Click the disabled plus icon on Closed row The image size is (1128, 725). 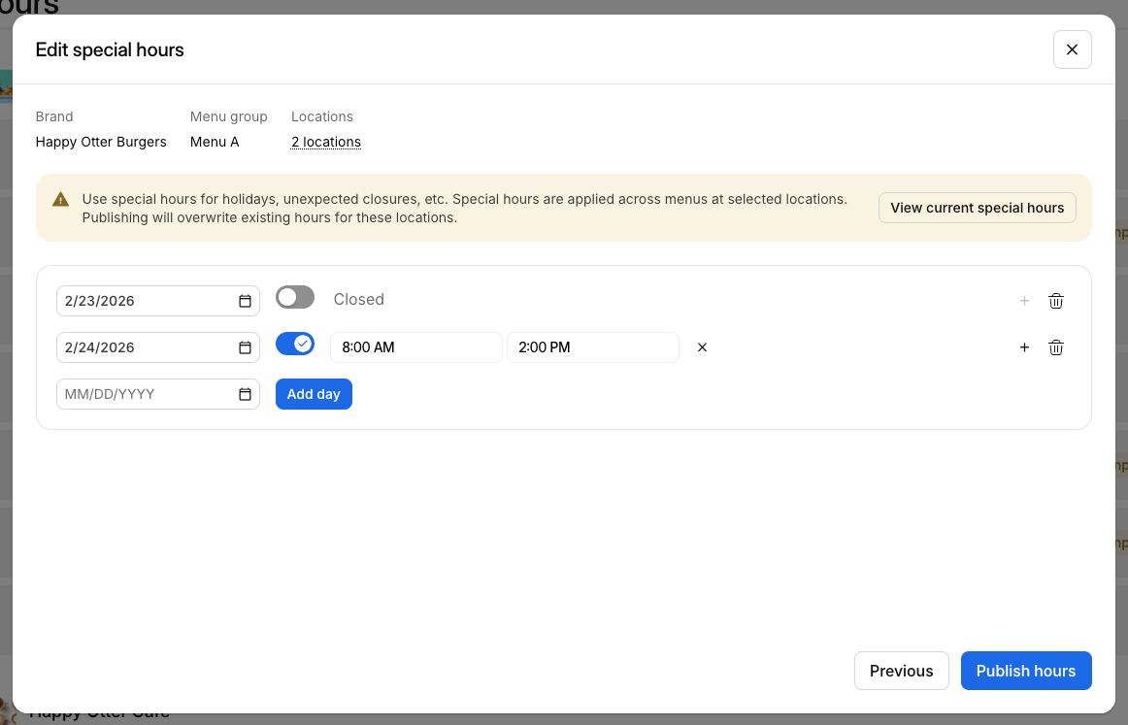[x=1024, y=301]
